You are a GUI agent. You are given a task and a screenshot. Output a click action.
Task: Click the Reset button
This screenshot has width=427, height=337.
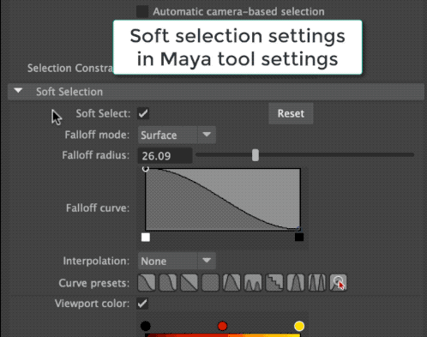tap(291, 113)
